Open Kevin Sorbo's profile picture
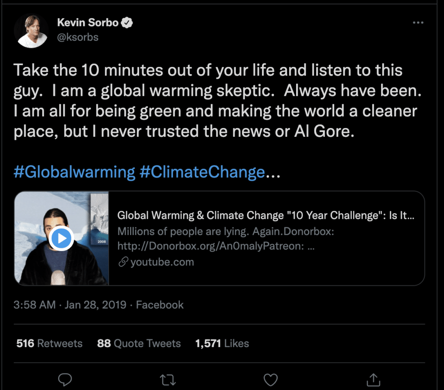The image size is (444, 390). pos(31,31)
